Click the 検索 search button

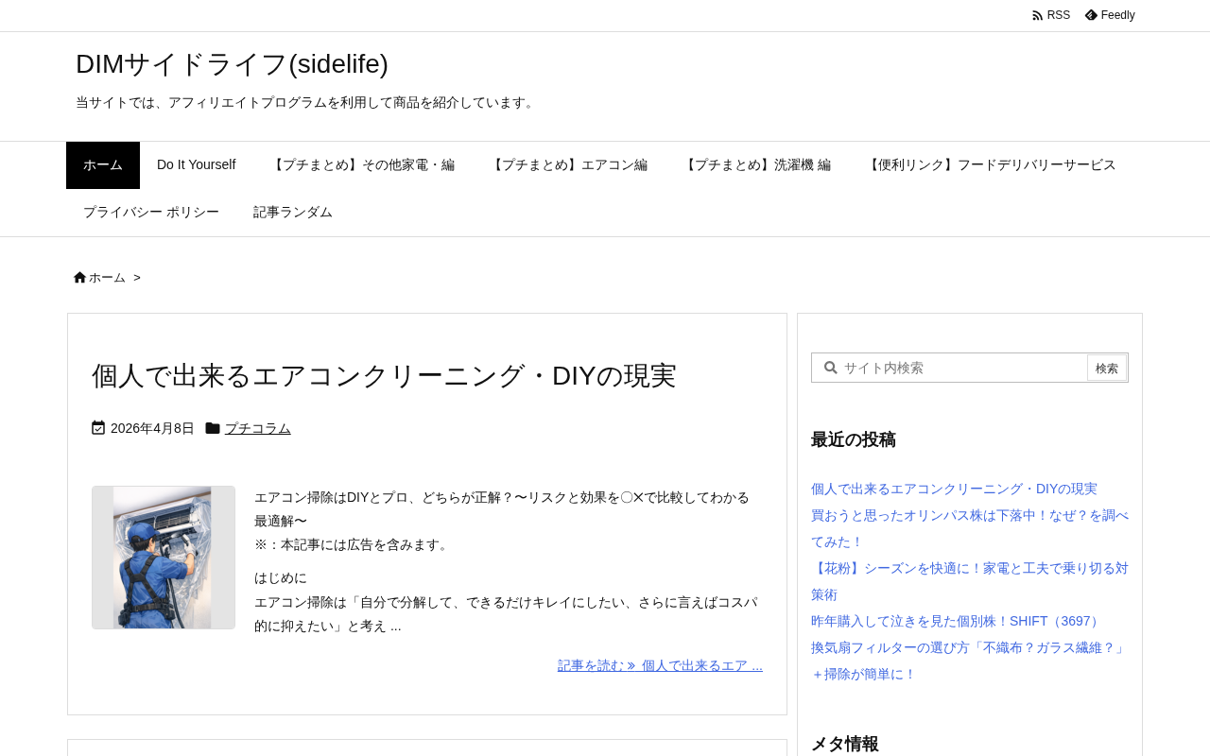point(1107,368)
